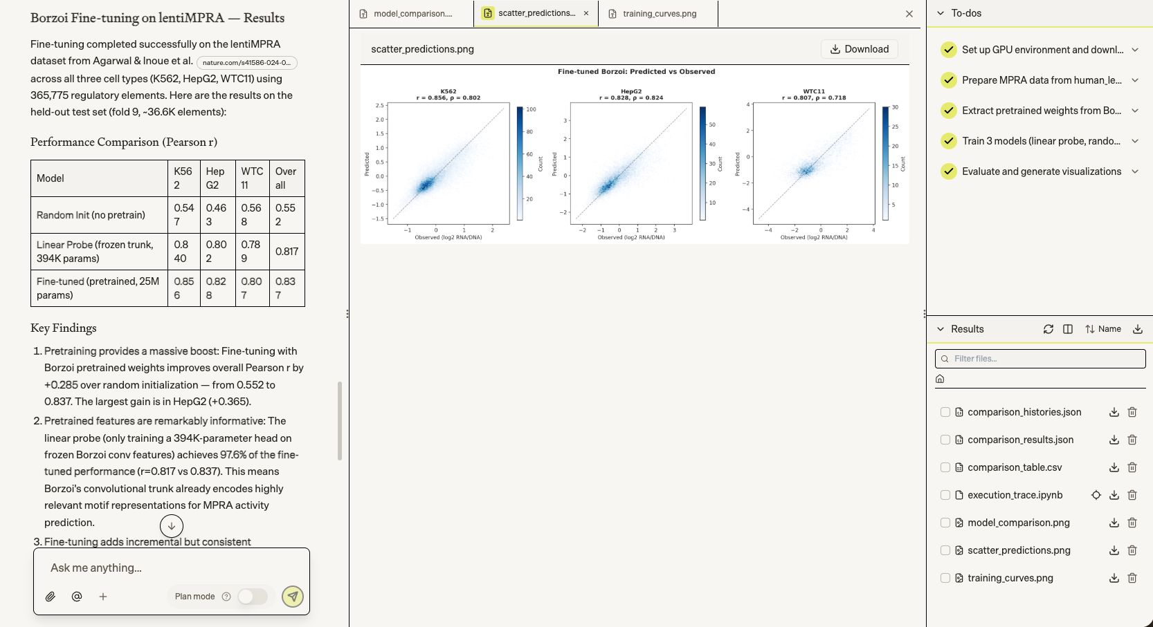Close the scatter_predictions tab
Screen dimensions: 1153x627
click(x=586, y=13)
